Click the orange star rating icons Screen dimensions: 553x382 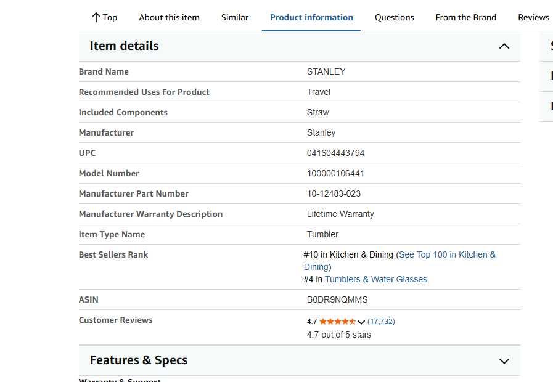click(337, 322)
